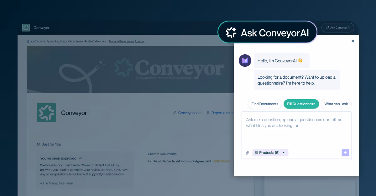Image resolution: width=376 pixels, height=196 pixels.
Task: Open the Conveyor.com link
Action: (187, 113)
